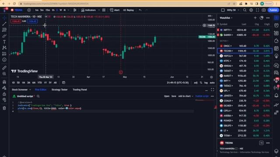Switch to the Trading Panel tab
This screenshot has width=280, height=157.
(x=80, y=90)
